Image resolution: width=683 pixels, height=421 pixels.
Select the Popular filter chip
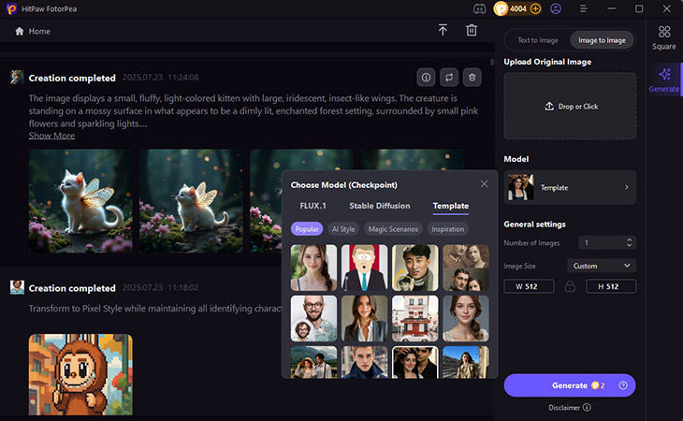point(307,228)
